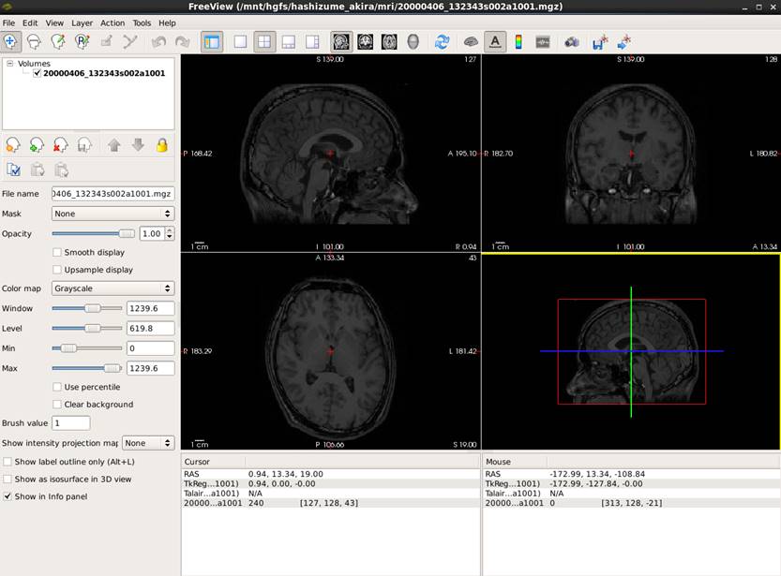Open the Layer menu
The width and height of the screenshot is (781, 576).
tap(82, 22)
